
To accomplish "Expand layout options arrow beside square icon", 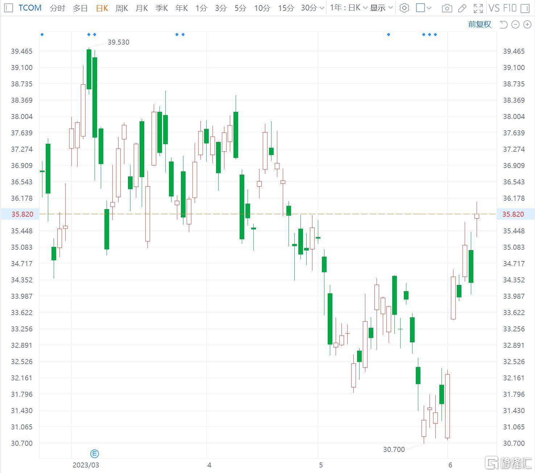I will tap(429, 8).
